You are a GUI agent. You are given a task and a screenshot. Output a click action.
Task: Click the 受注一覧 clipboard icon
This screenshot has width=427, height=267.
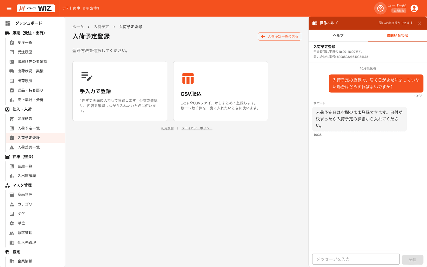[12, 42]
